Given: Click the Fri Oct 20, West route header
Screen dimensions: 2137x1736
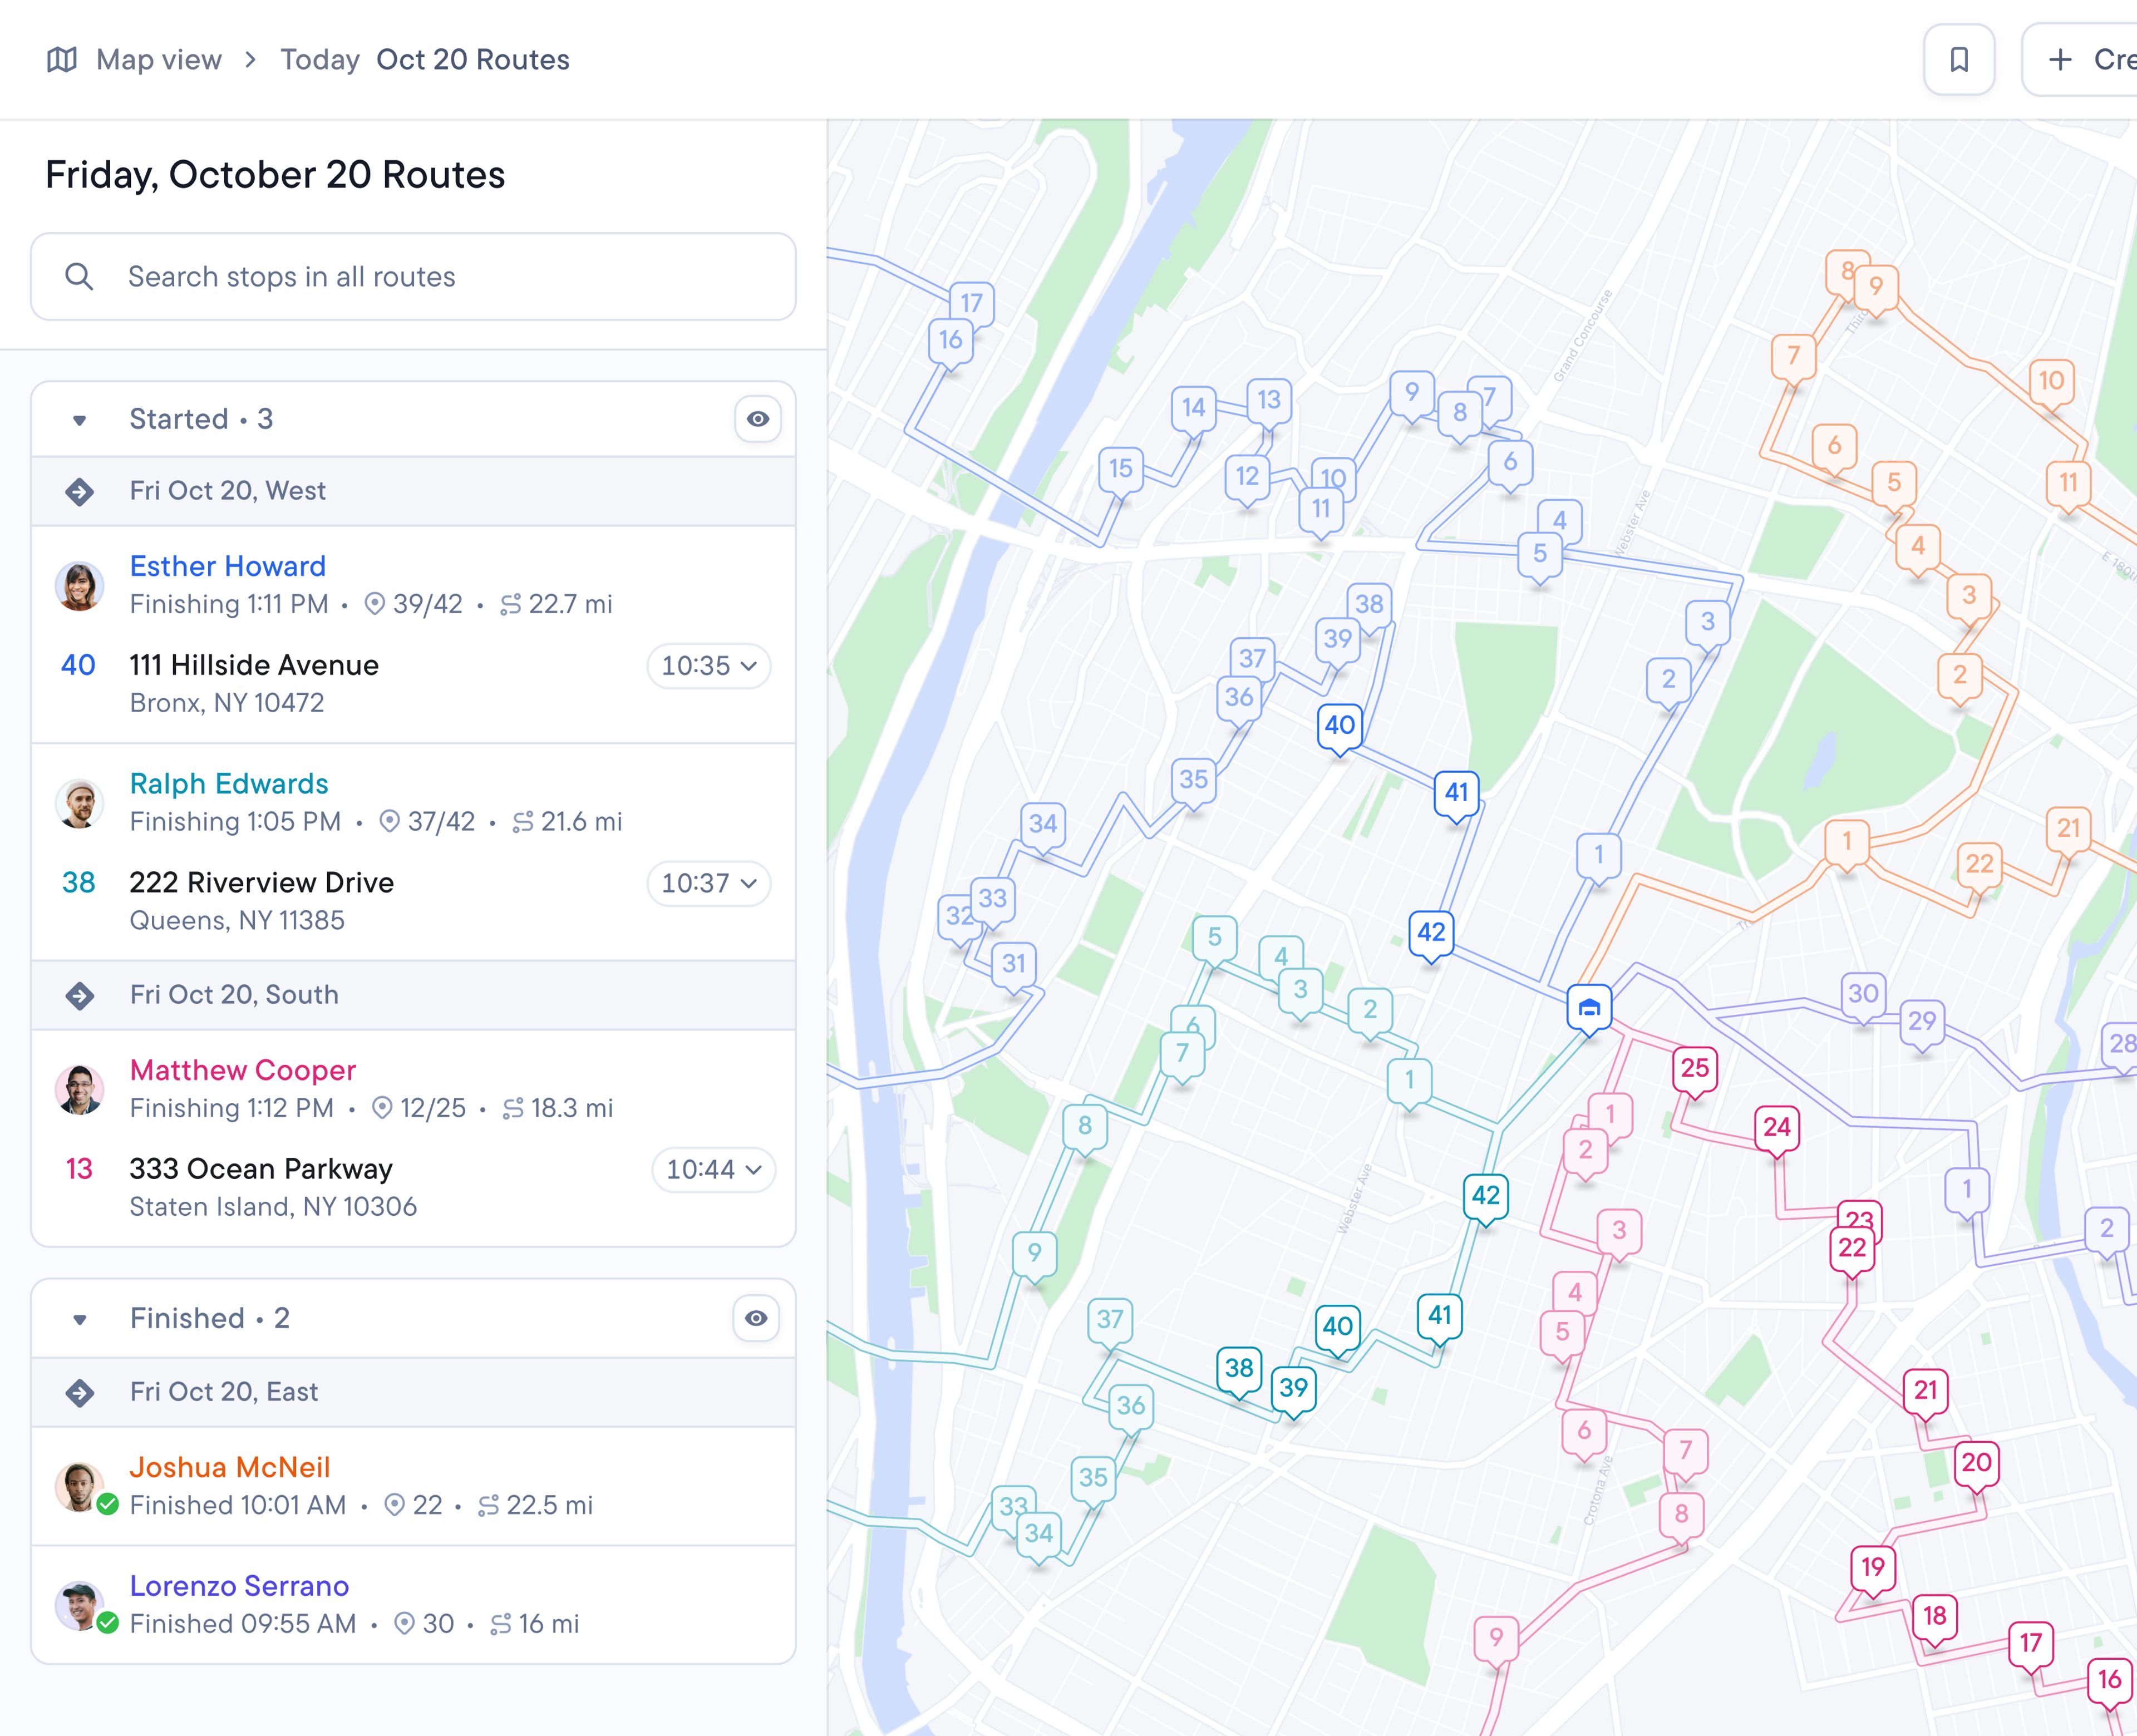Looking at the screenshot, I should [x=413, y=491].
